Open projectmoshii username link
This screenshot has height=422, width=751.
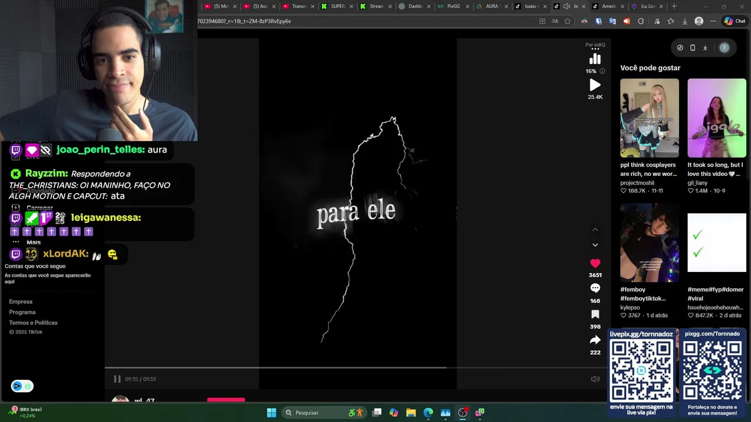pos(637,183)
